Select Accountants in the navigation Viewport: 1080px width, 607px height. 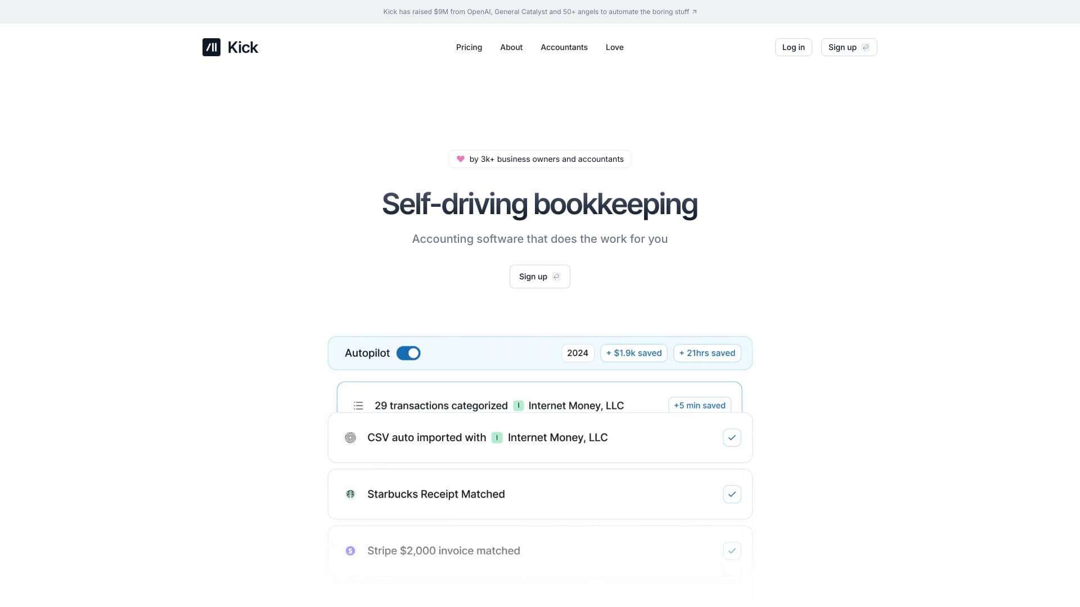coord(564,47)
